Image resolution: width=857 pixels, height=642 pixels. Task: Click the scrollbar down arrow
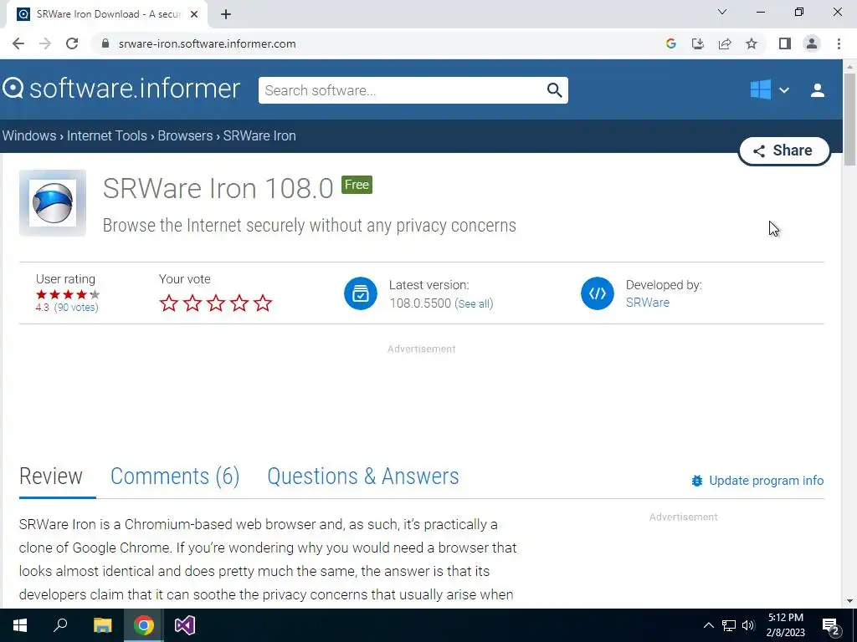(849, 601)
